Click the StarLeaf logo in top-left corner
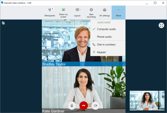The width and height of the screenshot is (167, 113). [4, 23]
